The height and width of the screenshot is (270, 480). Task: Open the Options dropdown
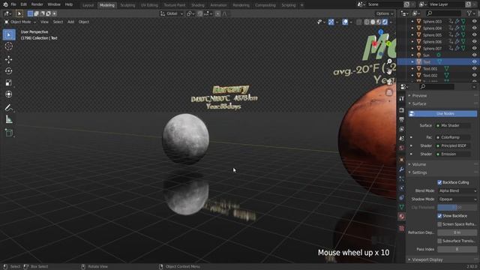(385, 13)
